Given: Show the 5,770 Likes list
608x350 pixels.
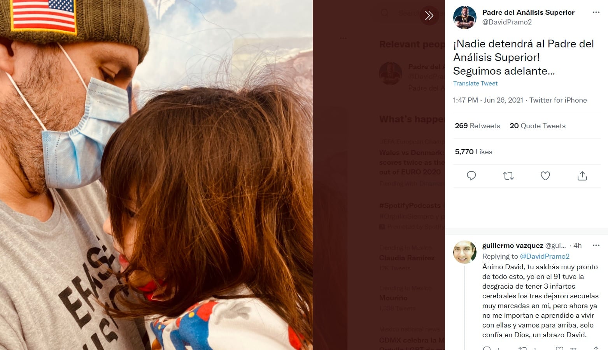Looking at the screenshot, I should point(473,152).
